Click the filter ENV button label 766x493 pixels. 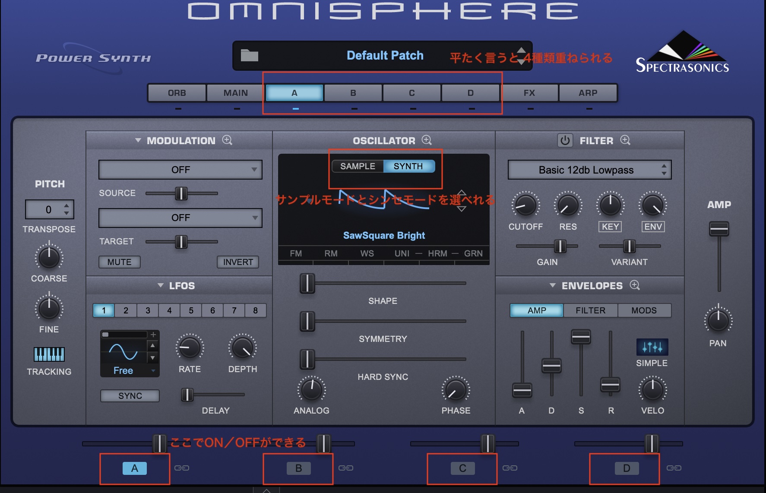tap(653, 227)
